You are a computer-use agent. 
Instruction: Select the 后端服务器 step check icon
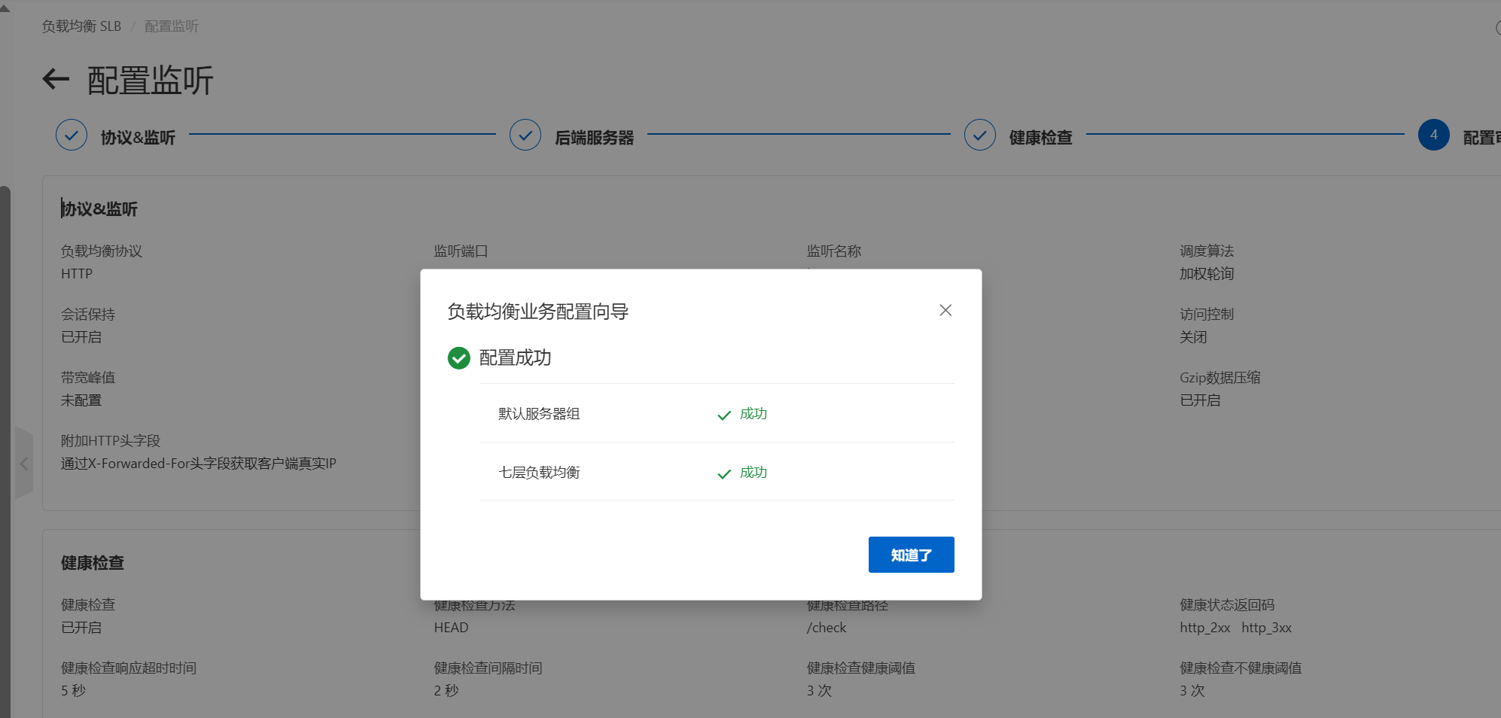525,135
